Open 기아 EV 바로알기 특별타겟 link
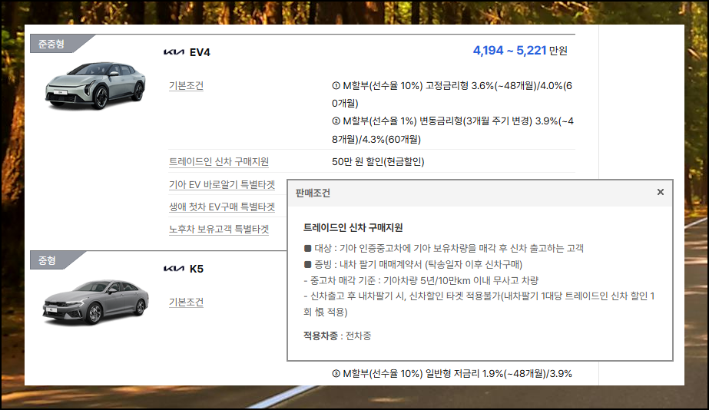709x410 pixels. click(x=222, y=184)
